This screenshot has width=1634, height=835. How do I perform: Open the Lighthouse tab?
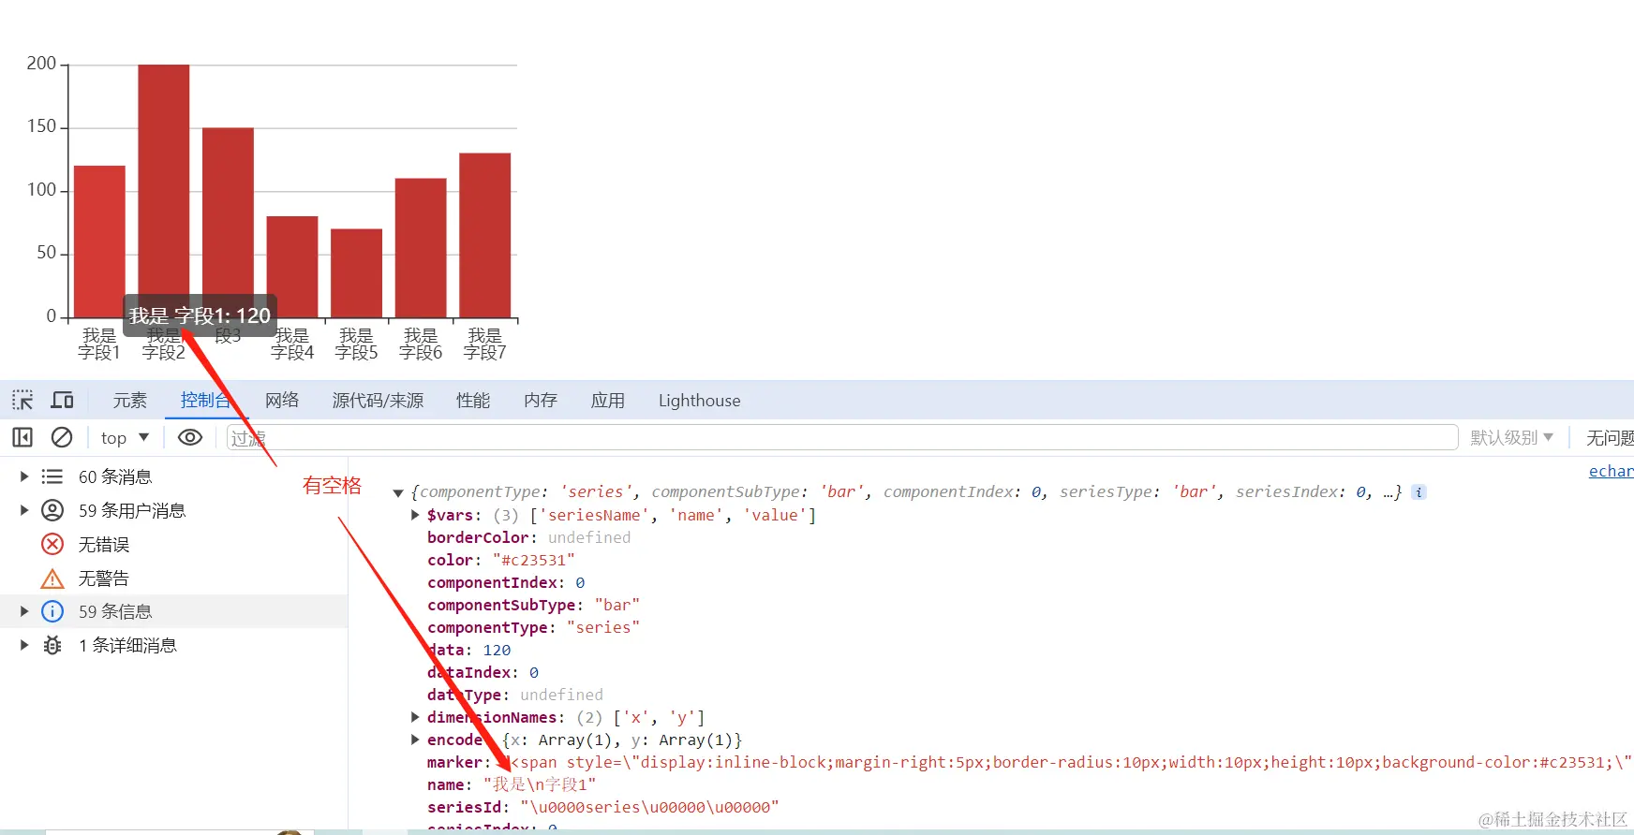click(699, 401)
